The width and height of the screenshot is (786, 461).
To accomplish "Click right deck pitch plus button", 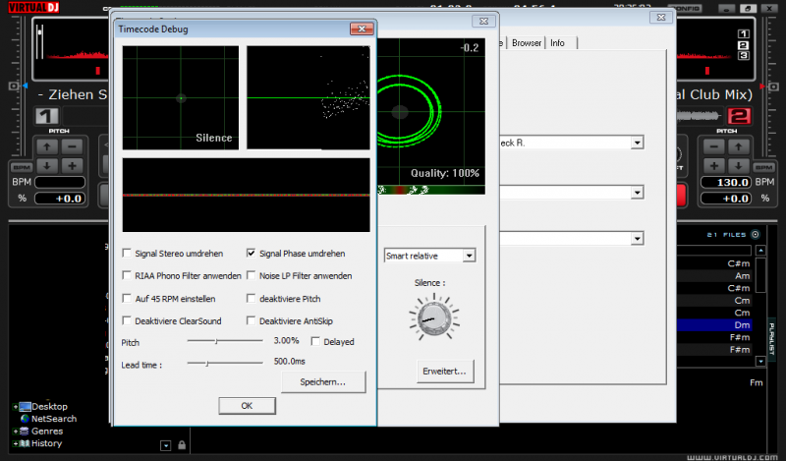I will point(714,166).
